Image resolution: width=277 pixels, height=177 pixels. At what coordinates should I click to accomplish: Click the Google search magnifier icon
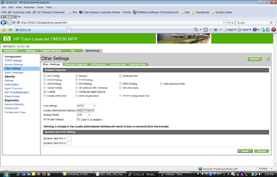click(x=271, y=23)
